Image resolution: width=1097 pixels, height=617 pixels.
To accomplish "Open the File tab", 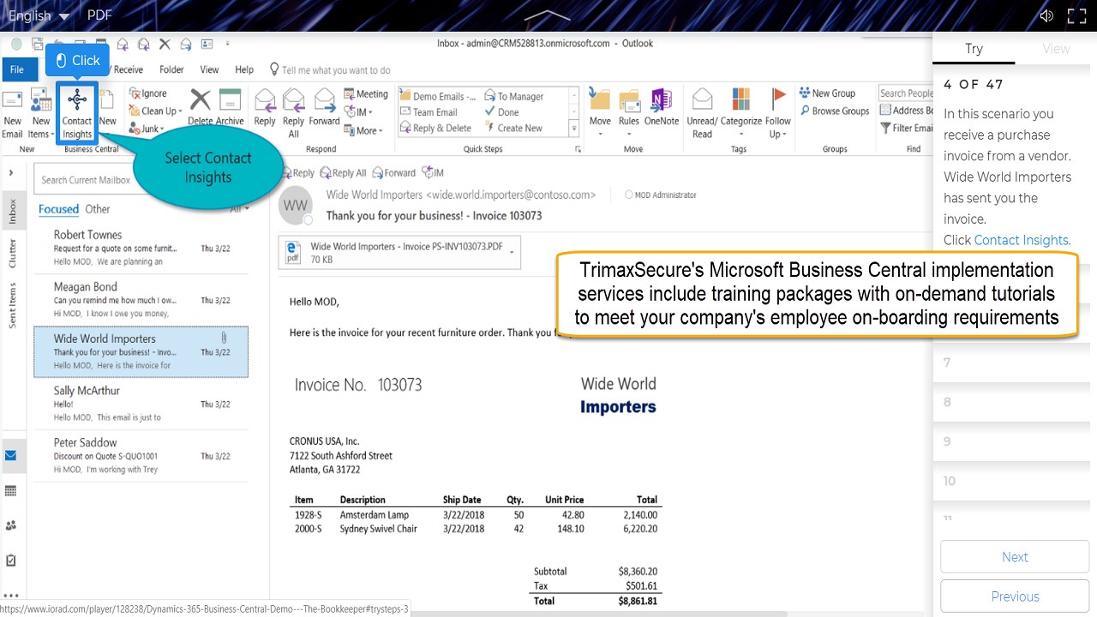I will coord(17,69).
